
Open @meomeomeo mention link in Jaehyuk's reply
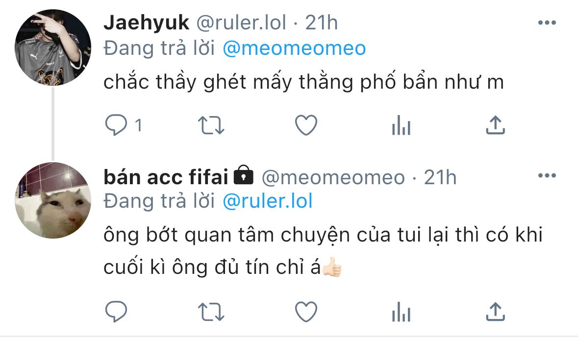click(294, 49)
